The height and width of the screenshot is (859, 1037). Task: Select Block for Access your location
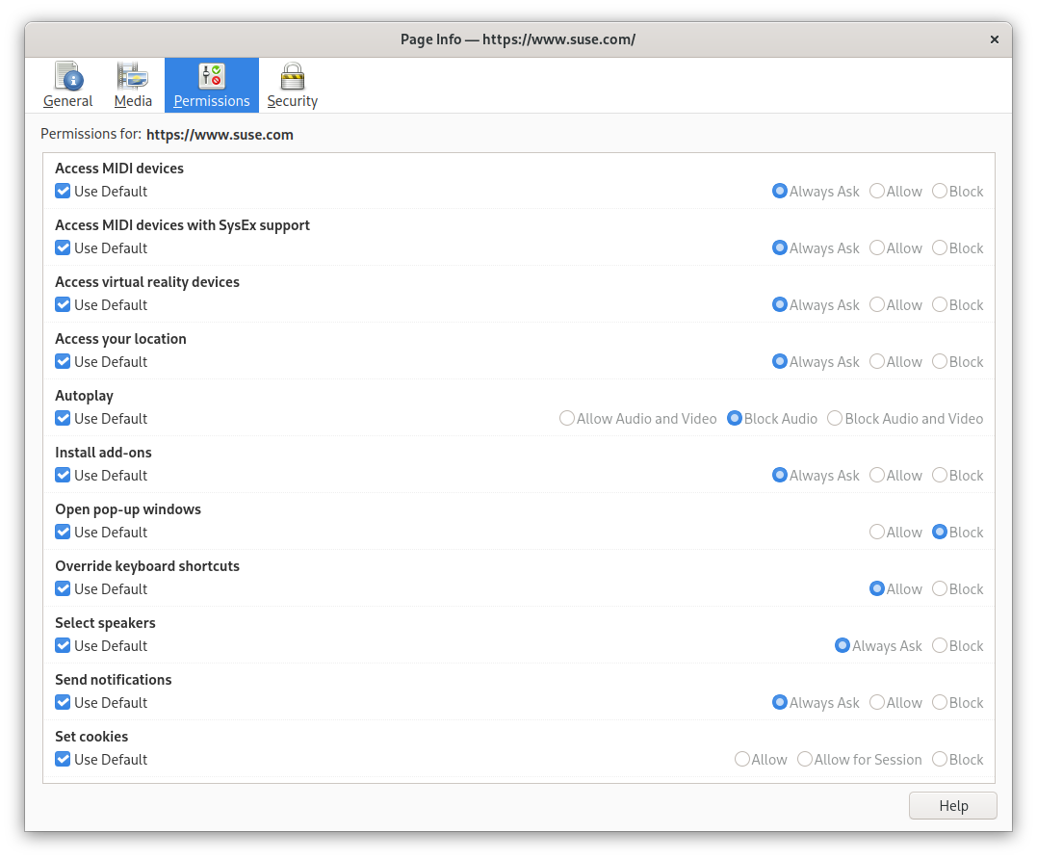[x=940, y=362]
